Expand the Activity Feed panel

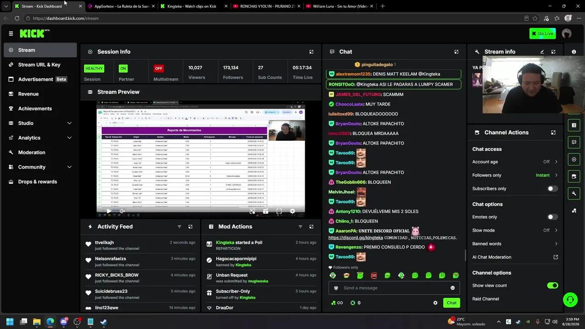(x=191, y=227)
